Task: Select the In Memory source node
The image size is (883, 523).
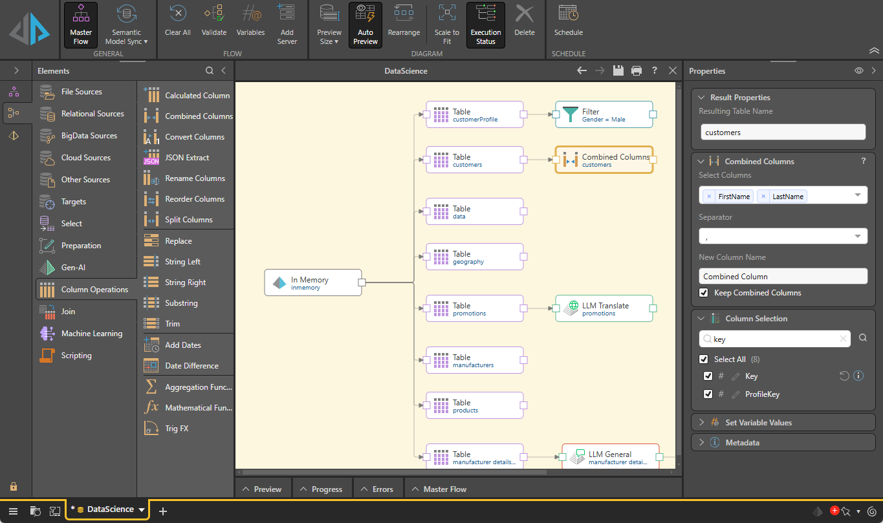Action: (313, 283)
